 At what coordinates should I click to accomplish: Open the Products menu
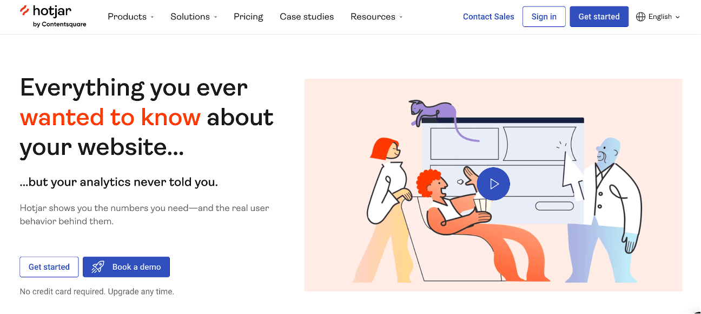(x=131, y=17)
